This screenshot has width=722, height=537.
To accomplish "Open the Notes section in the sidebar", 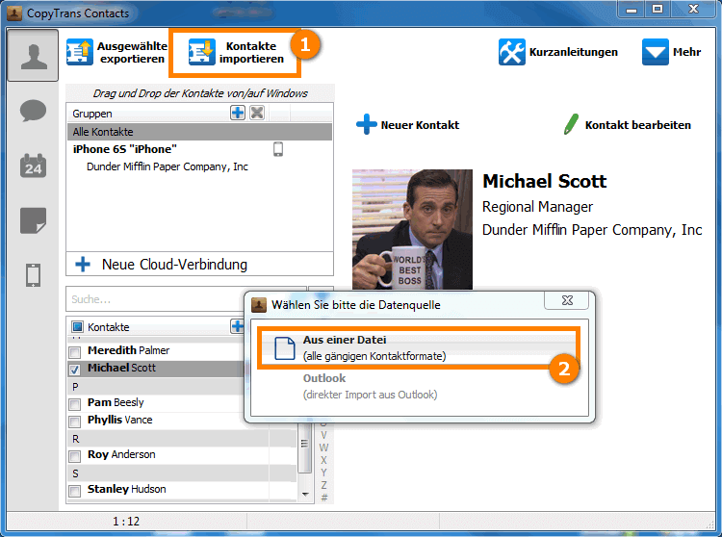I will point(33,220).
